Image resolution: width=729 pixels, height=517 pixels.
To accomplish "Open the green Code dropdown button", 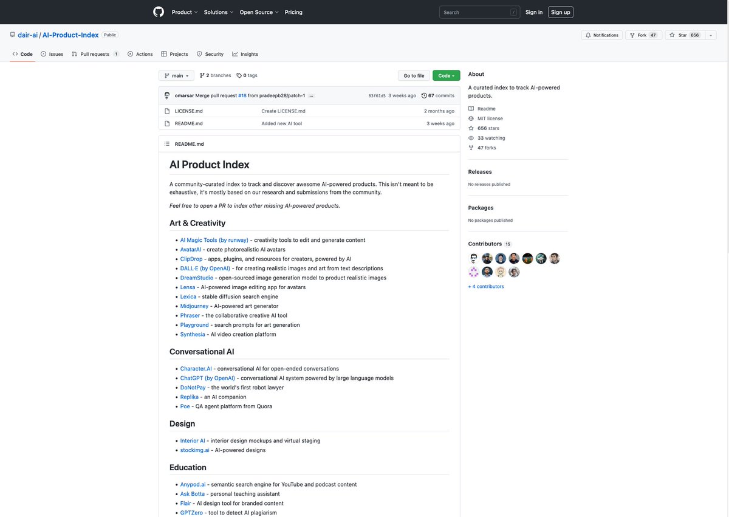I will tap(446, 75).
